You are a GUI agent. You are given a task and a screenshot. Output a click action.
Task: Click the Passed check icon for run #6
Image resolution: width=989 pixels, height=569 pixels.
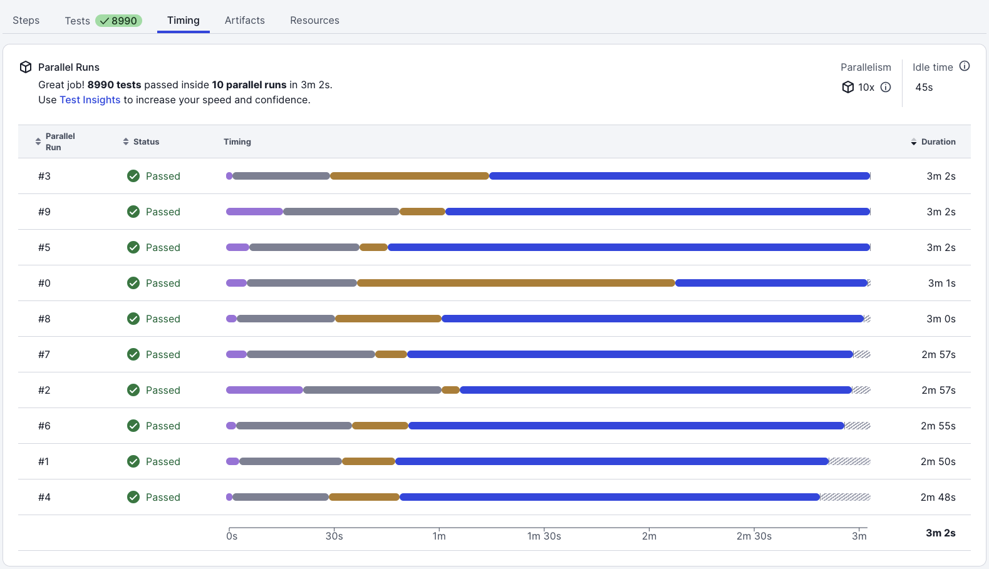tap(133, 426)
